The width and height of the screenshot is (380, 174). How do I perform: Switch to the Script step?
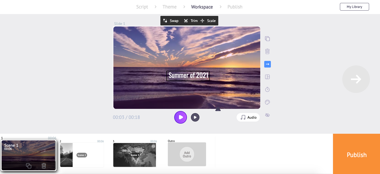[x=142, y=7]
